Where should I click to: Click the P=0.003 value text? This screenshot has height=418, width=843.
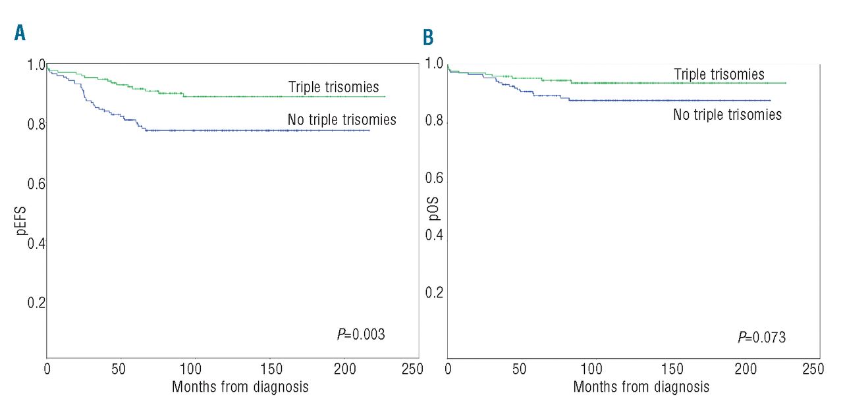click(x=360, y=334)
